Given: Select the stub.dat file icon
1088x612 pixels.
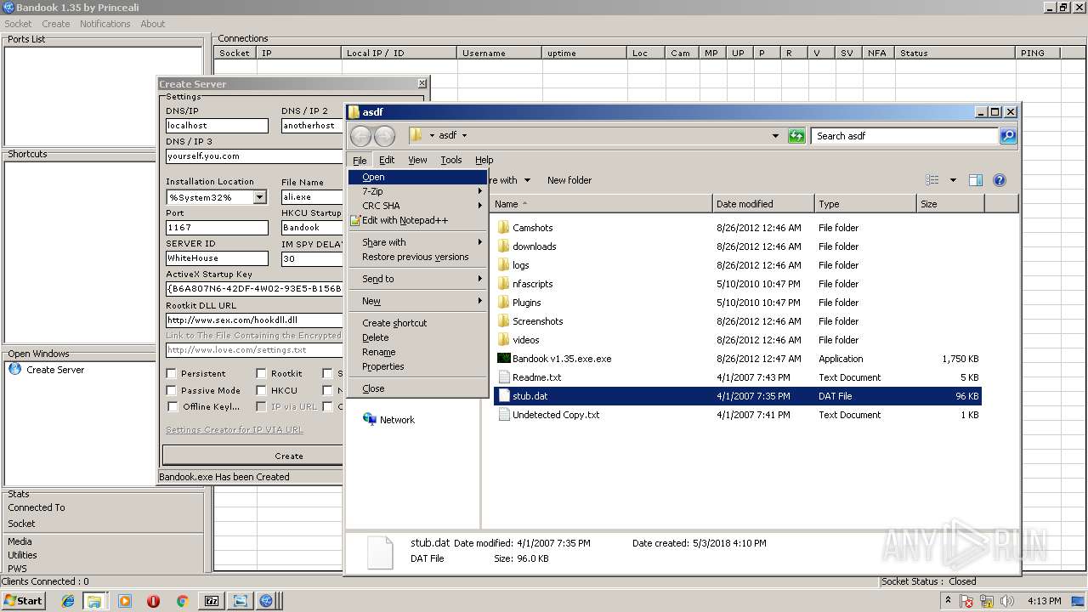Looking at the screenshot, I should 503,396.
